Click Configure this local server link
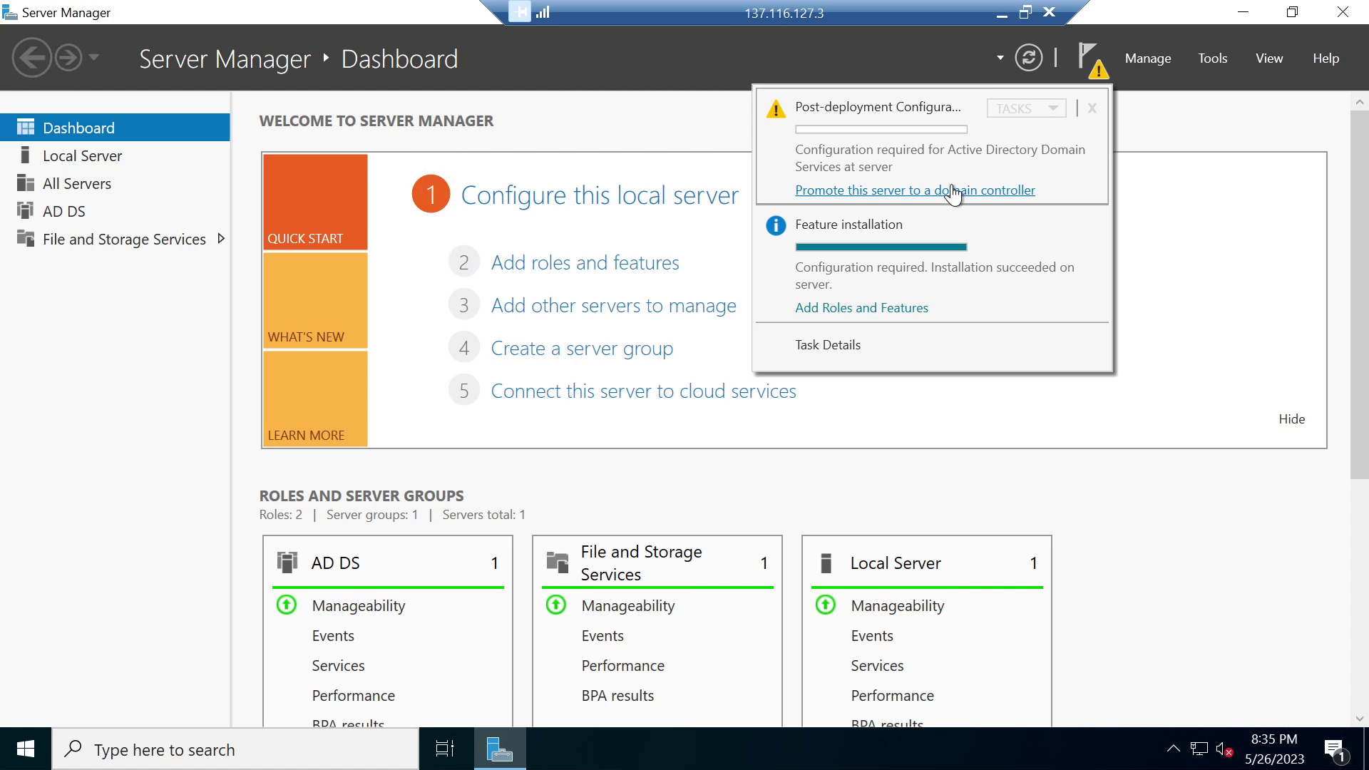The width and height of the screenshot is (1369, 770). (x=600, y=195)
